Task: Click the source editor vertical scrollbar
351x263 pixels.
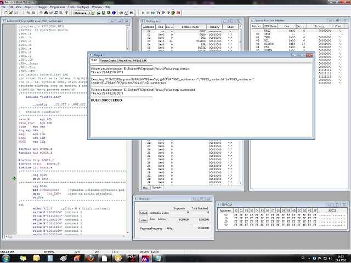Action: point(128,130)
